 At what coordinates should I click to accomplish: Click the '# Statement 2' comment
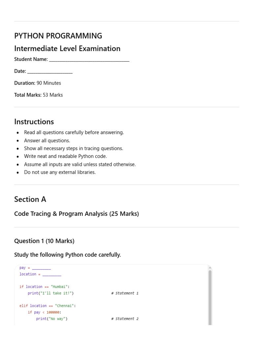125,319
